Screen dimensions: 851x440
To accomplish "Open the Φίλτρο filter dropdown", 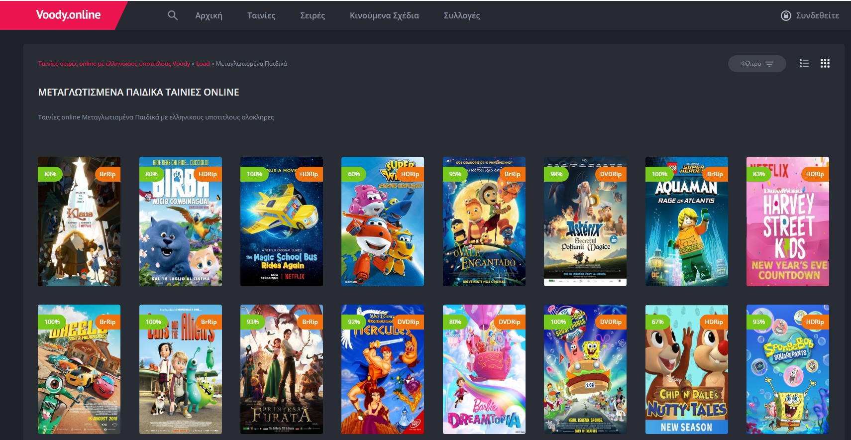I will pos(757,64).
